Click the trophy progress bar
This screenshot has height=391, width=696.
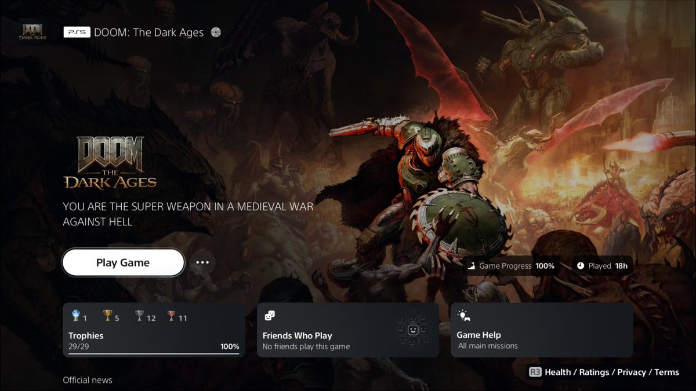pyautogui.click(x=154, y=353)
